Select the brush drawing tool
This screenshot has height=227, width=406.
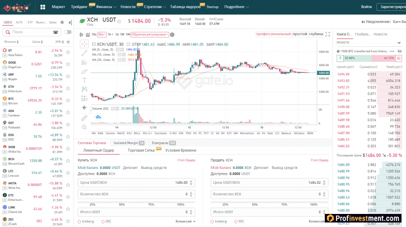(84, 71)
